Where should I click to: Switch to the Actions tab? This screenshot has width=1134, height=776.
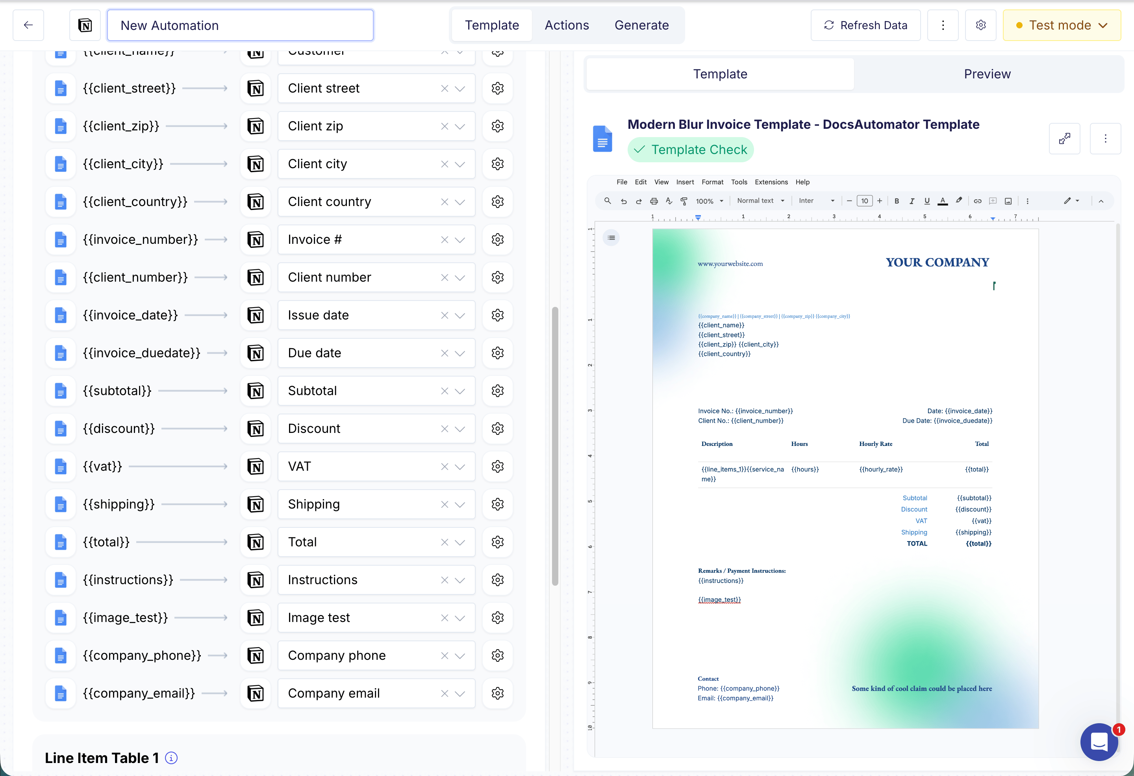tap(567, 25)
